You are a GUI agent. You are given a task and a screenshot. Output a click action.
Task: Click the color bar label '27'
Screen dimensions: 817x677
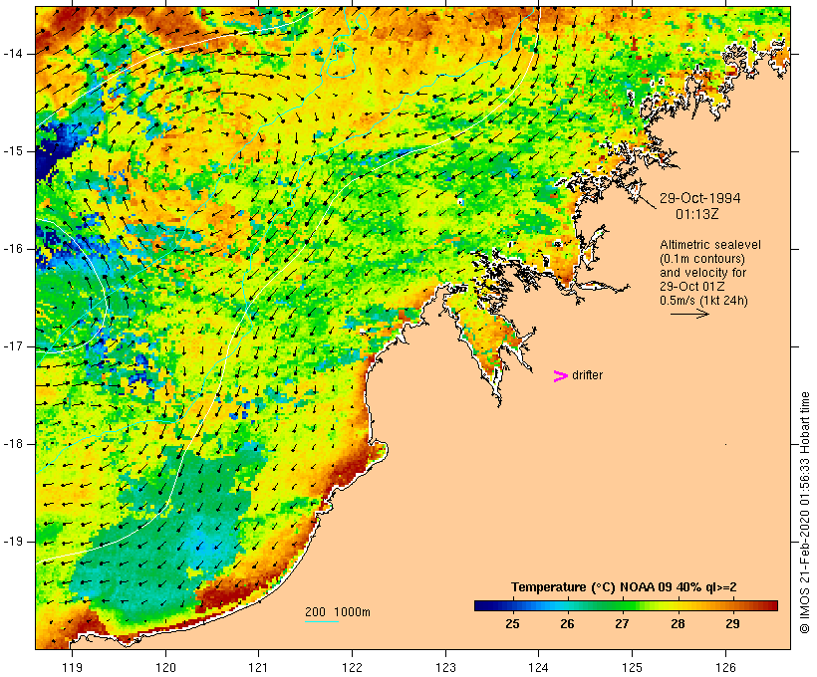tap(622, 624)
